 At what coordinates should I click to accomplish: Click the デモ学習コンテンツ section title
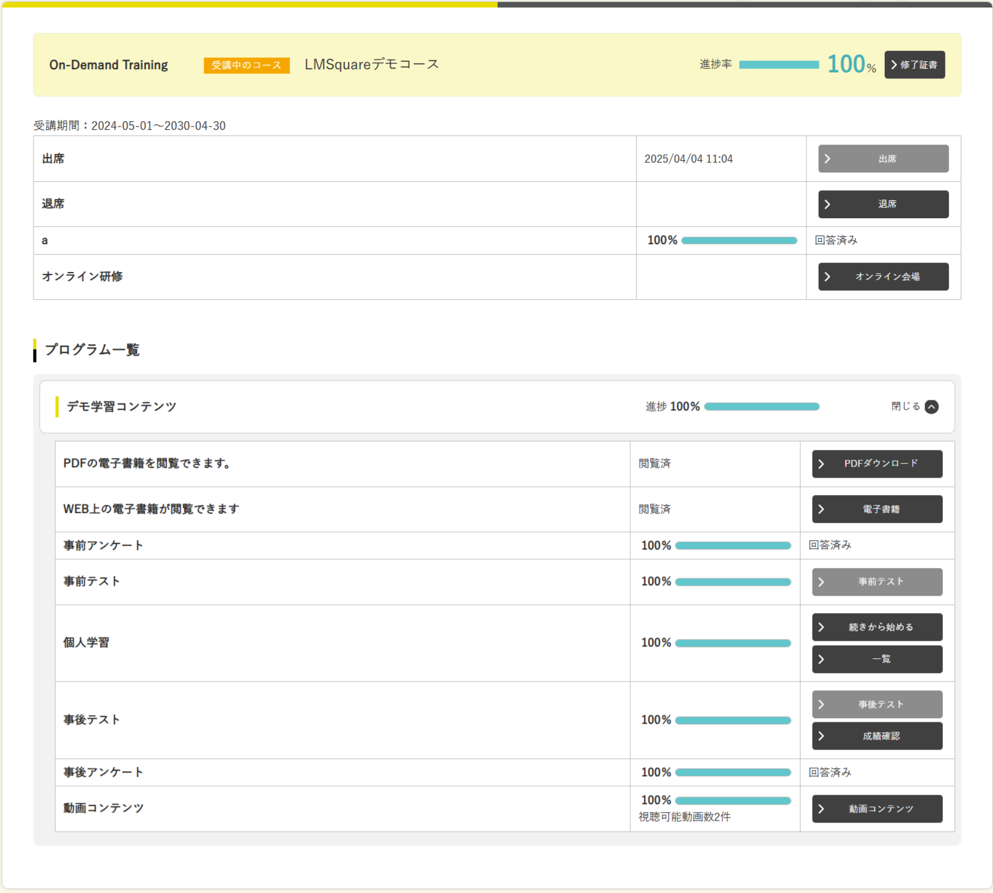click(x=122, y=407)
